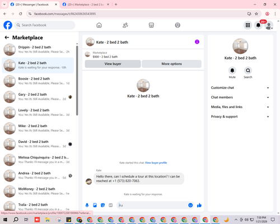Open the $900 - 2 bed 2 bath listing
The image size is (280, 224).
coord(105,57)
